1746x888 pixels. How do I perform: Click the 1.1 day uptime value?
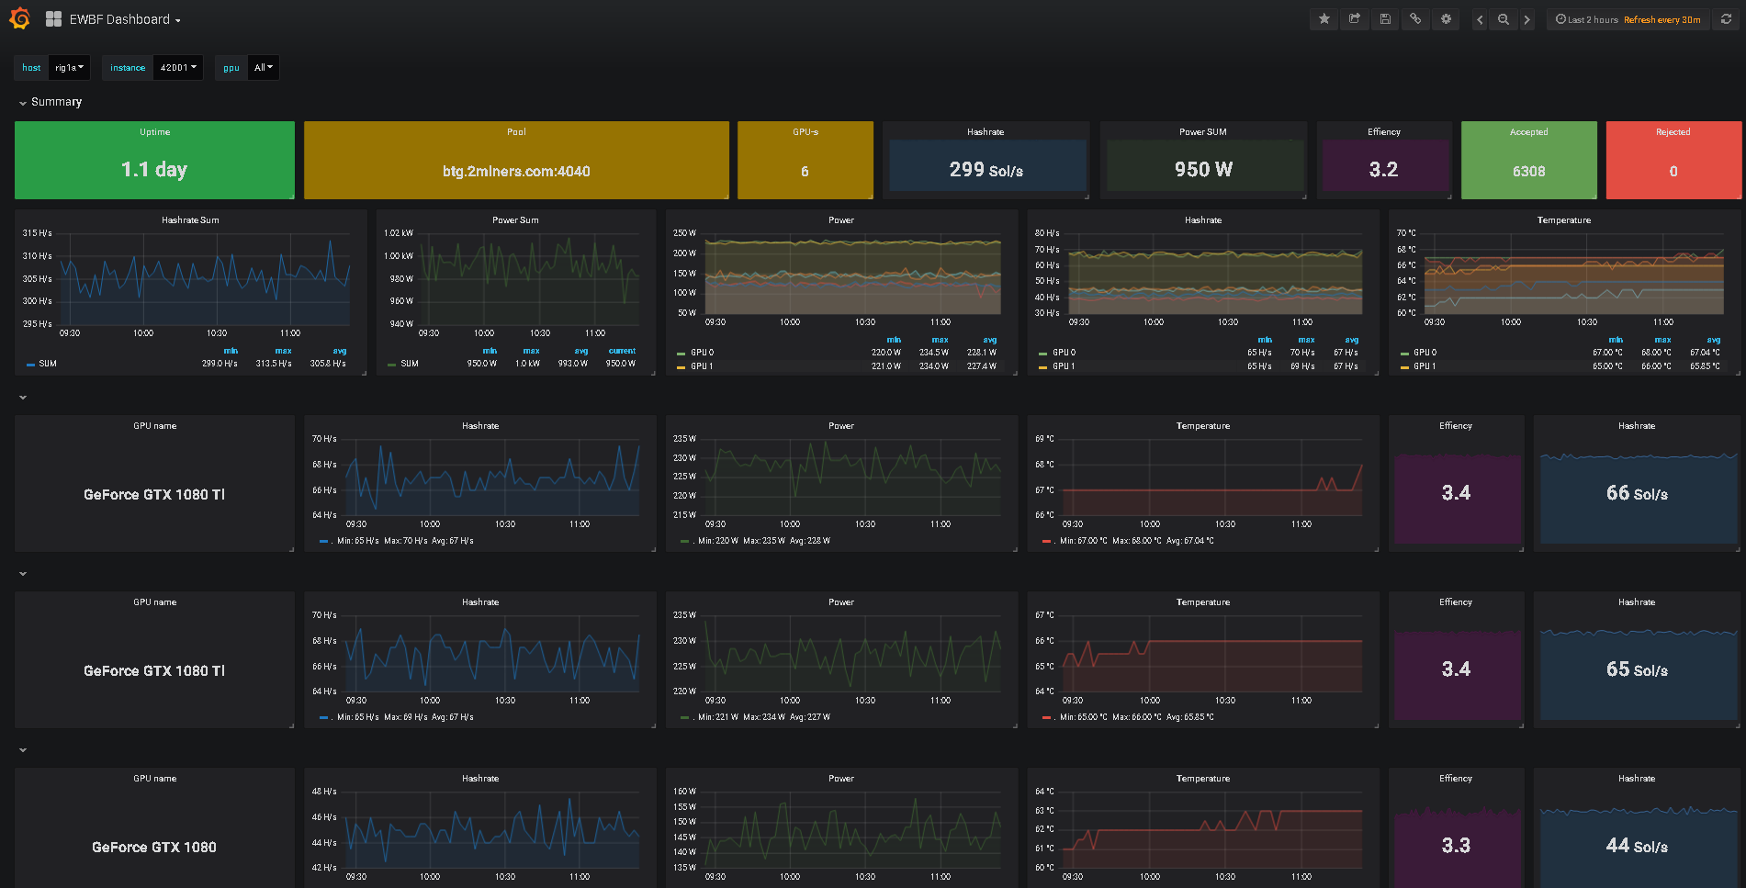click(x=154, y=169)
